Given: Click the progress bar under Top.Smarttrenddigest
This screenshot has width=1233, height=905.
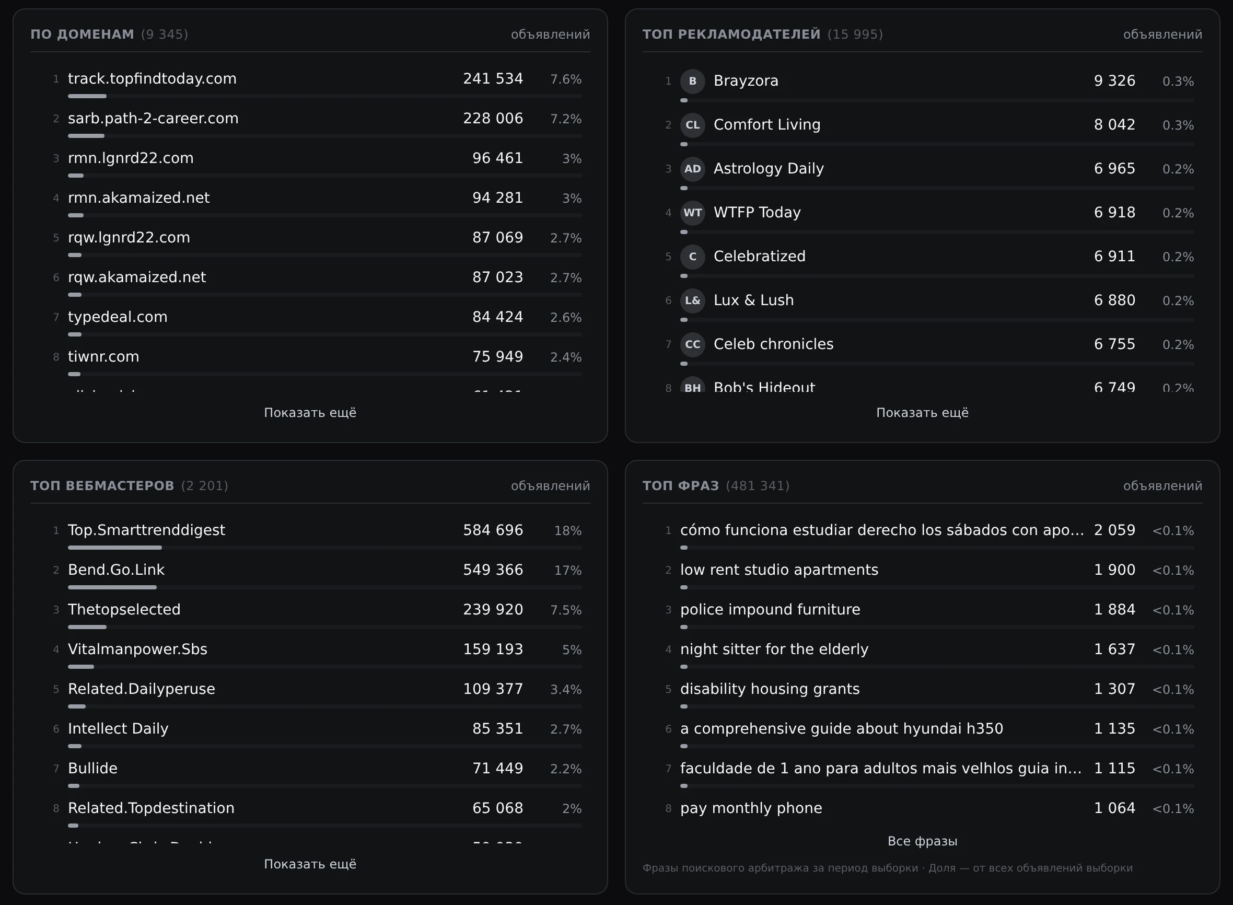Looking at the screenshot, I should point(325,547).
